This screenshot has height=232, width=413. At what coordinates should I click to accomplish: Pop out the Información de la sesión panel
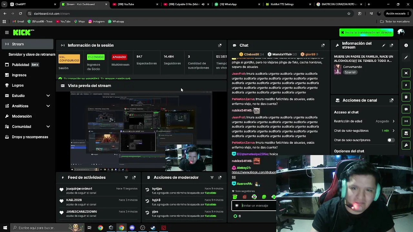tap(220, 45)
